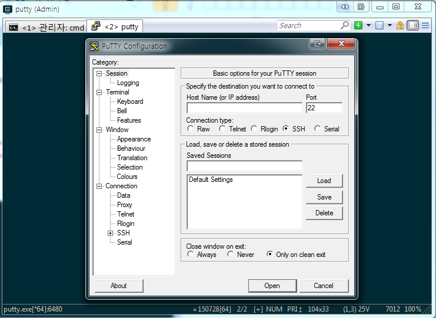
Task: Click the ConEmu app icon in title bar
Action: click(x=7, y=9)
